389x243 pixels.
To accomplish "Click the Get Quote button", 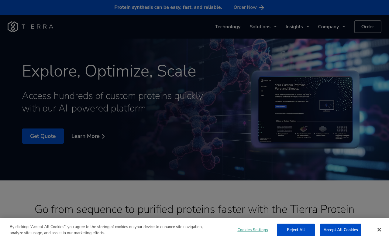I will (43, 136).
